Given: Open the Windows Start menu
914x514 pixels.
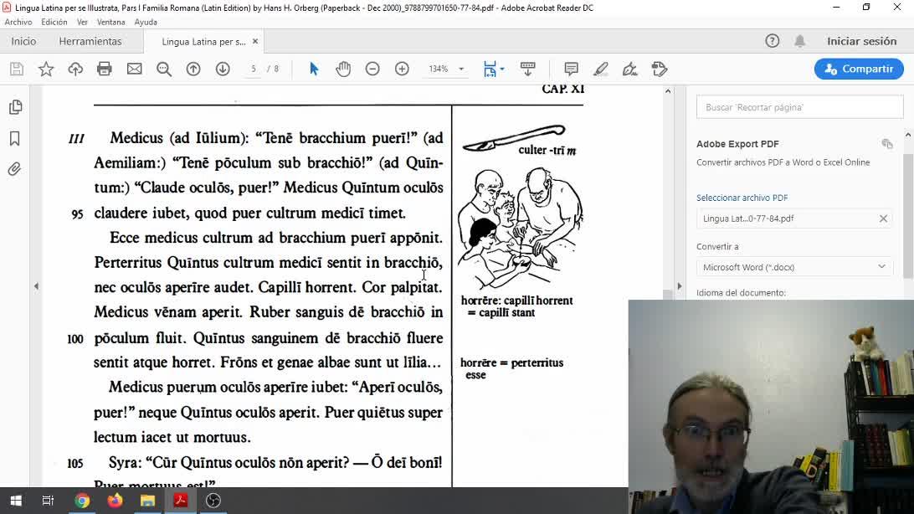Looking at the screenshot, I should coord(16,501).
